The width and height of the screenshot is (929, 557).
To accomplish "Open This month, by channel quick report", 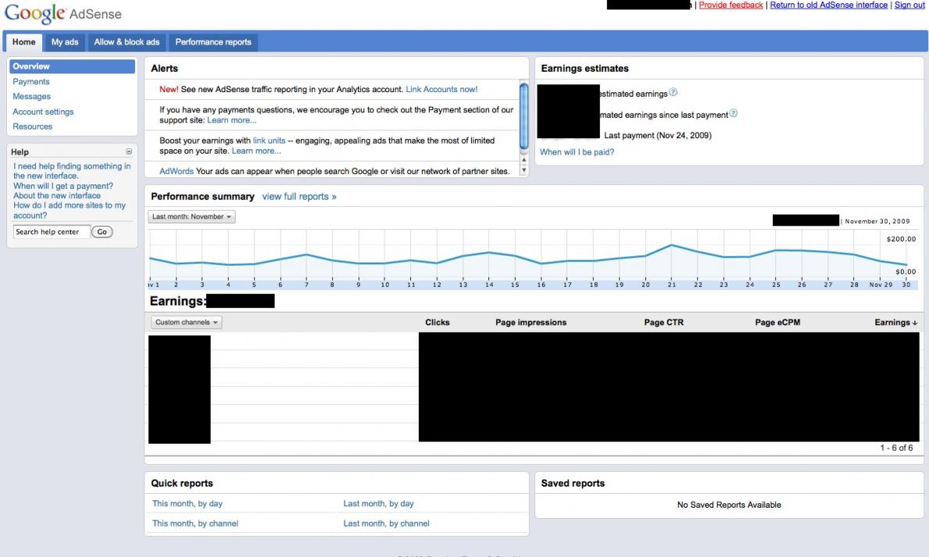I will point(195,524).
